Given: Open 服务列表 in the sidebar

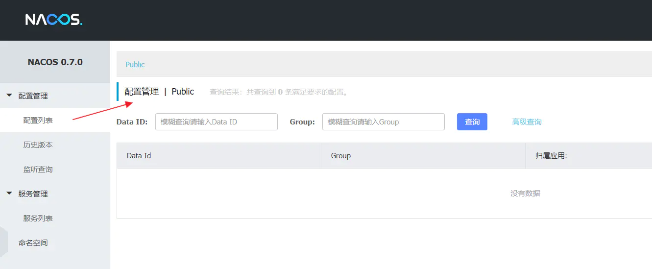Looking at the screenshot, I should click(38, 219).
